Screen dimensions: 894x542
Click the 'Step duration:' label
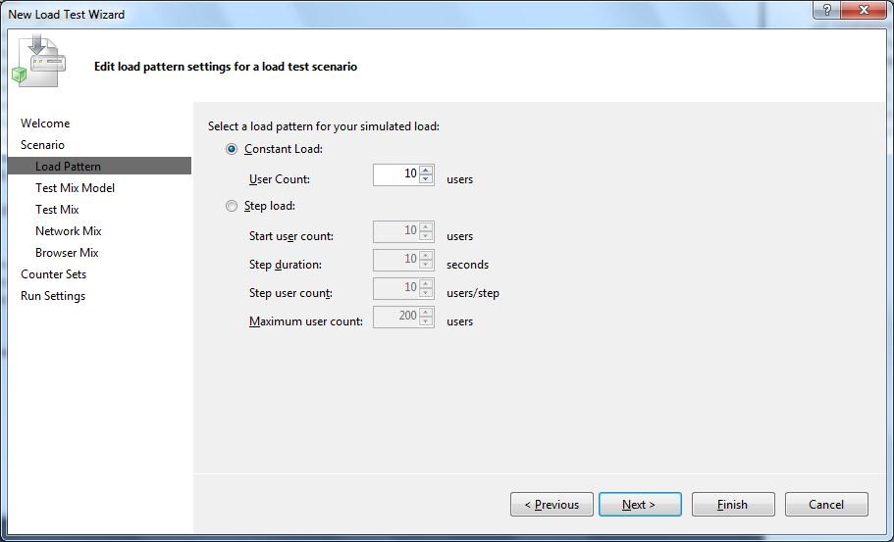point(286,265)
